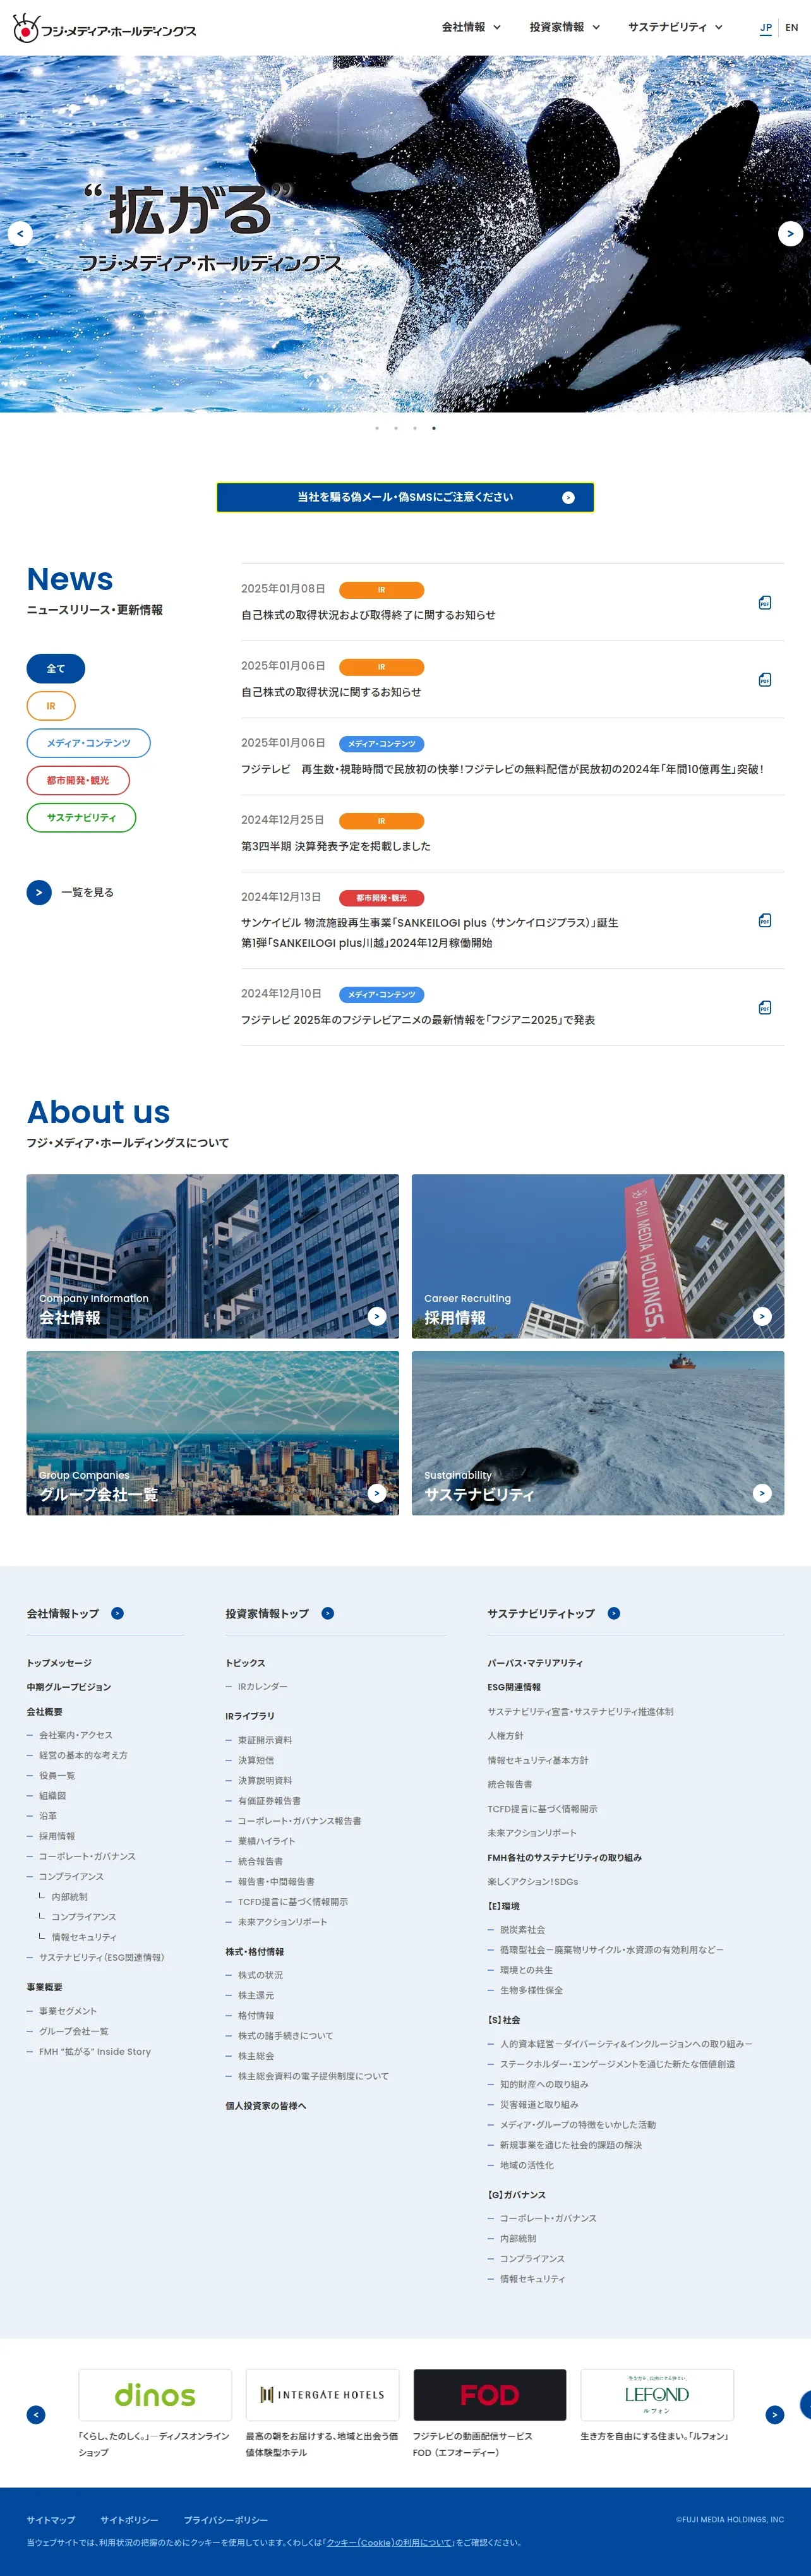Image resolution: width=811 pixels, height=2576 pixels.
Task: Click arrow icon beside 投資家情報トップ
Action: coord(328,1613)
